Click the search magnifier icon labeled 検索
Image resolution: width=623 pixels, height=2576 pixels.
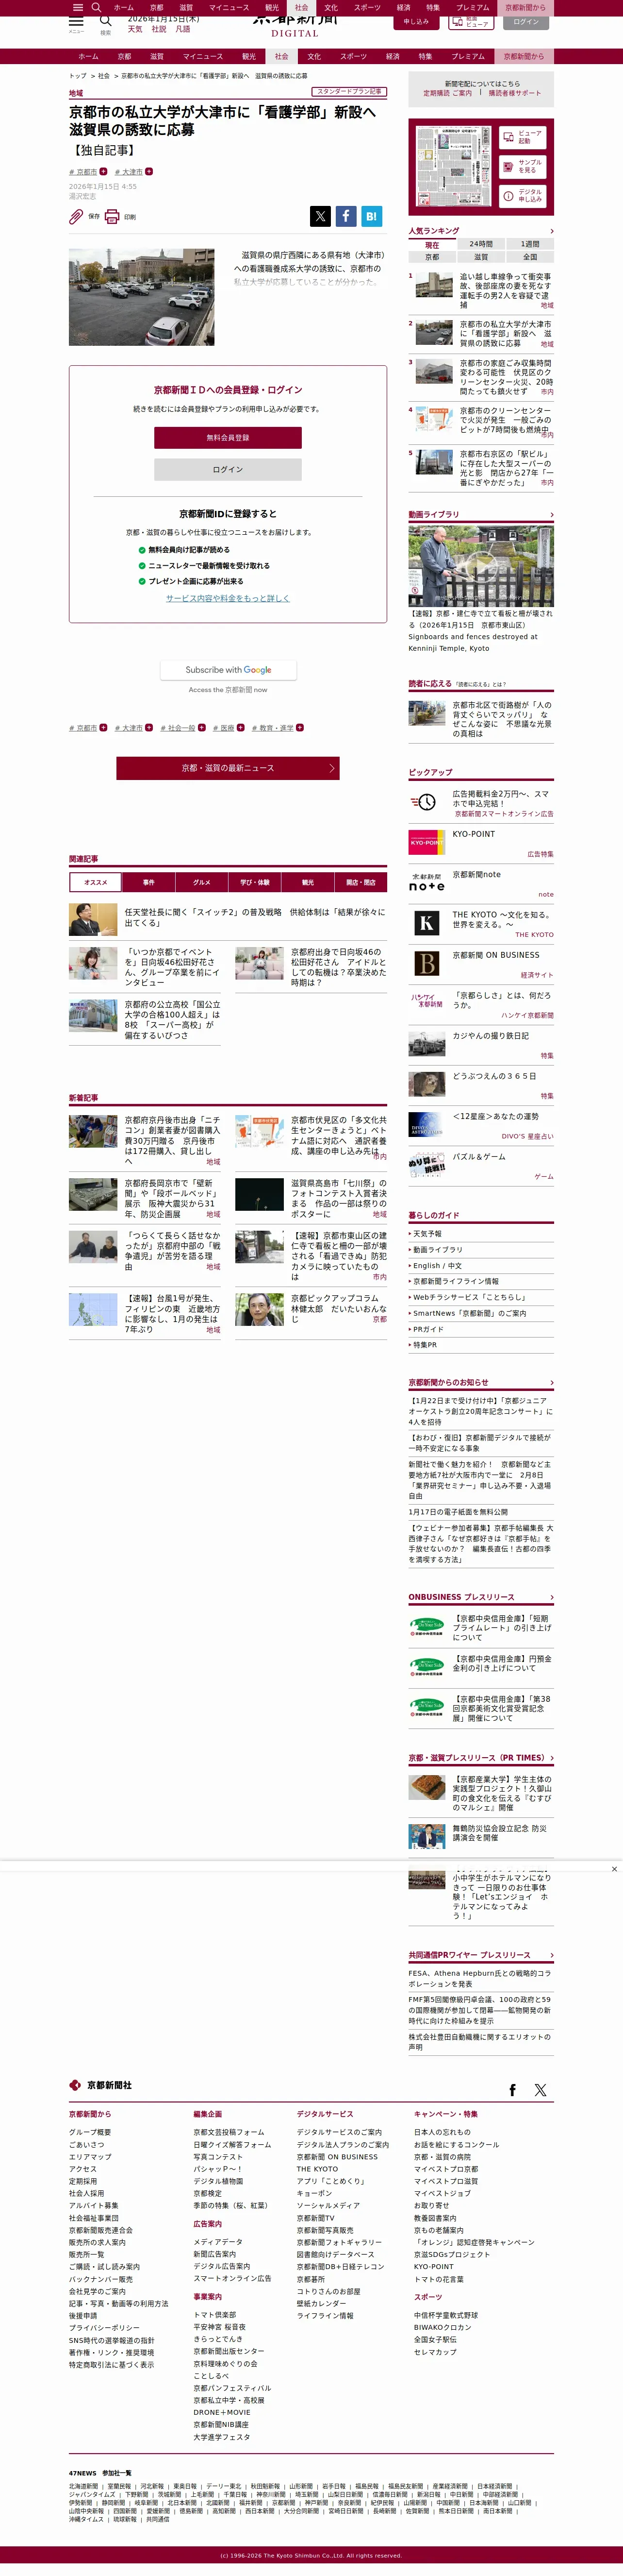pos(105,21)
